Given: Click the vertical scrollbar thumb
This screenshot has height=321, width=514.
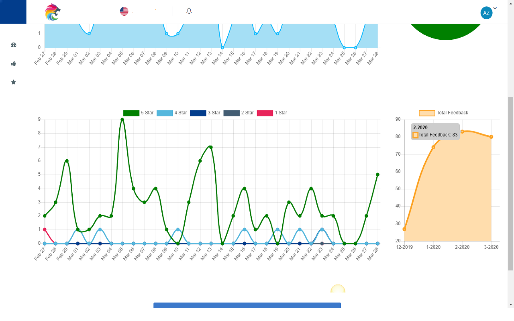Looking at the screenshot, I should click(x=511, y=183).
